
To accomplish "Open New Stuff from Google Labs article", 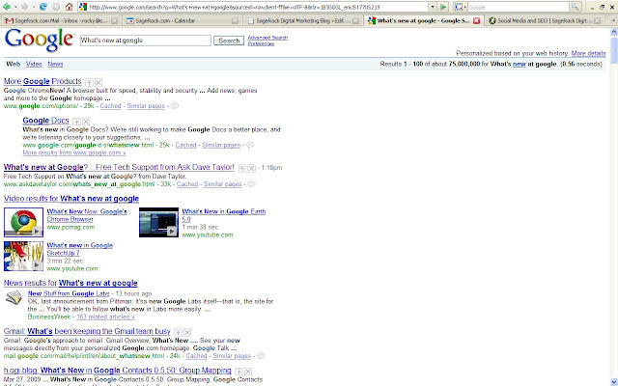I will click(x=69, y=293).
